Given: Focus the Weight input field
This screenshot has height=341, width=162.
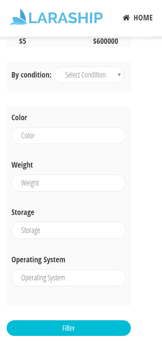Looking at the screenshot, I should tap(69, 183).
